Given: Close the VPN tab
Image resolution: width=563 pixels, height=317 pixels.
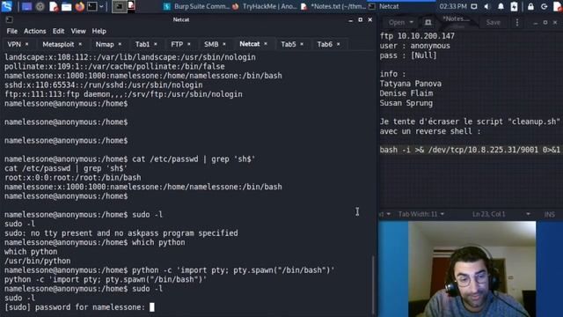Looking at the screenshot, I should pyautogui.click(x=26, y=44).
